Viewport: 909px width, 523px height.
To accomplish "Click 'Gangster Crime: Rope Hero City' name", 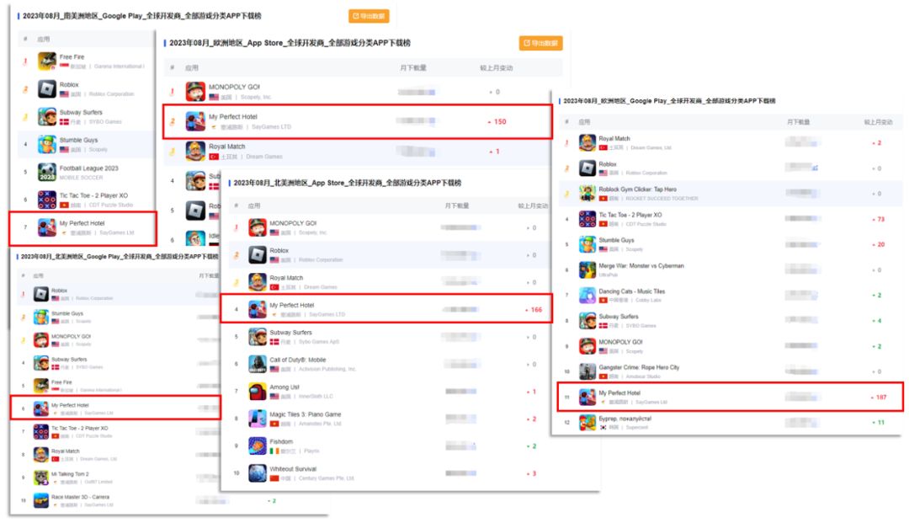I will point(639,367).
